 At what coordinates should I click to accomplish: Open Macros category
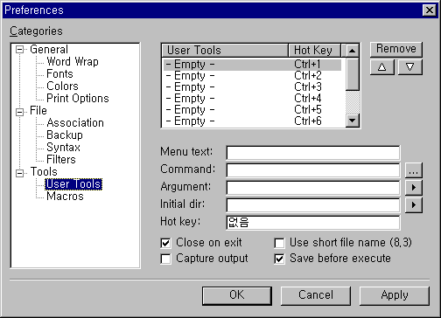coord(65,197)
